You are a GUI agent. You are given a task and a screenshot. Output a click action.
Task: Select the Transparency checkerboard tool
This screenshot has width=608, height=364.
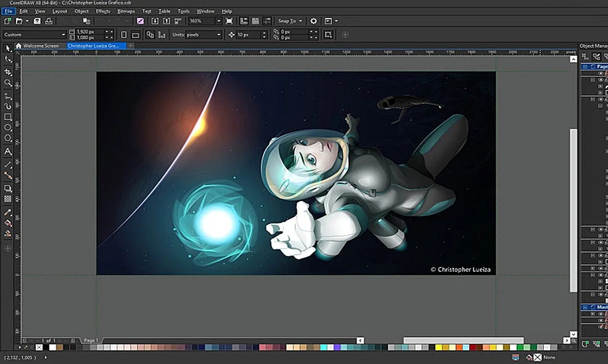click(x=8, y=199)
